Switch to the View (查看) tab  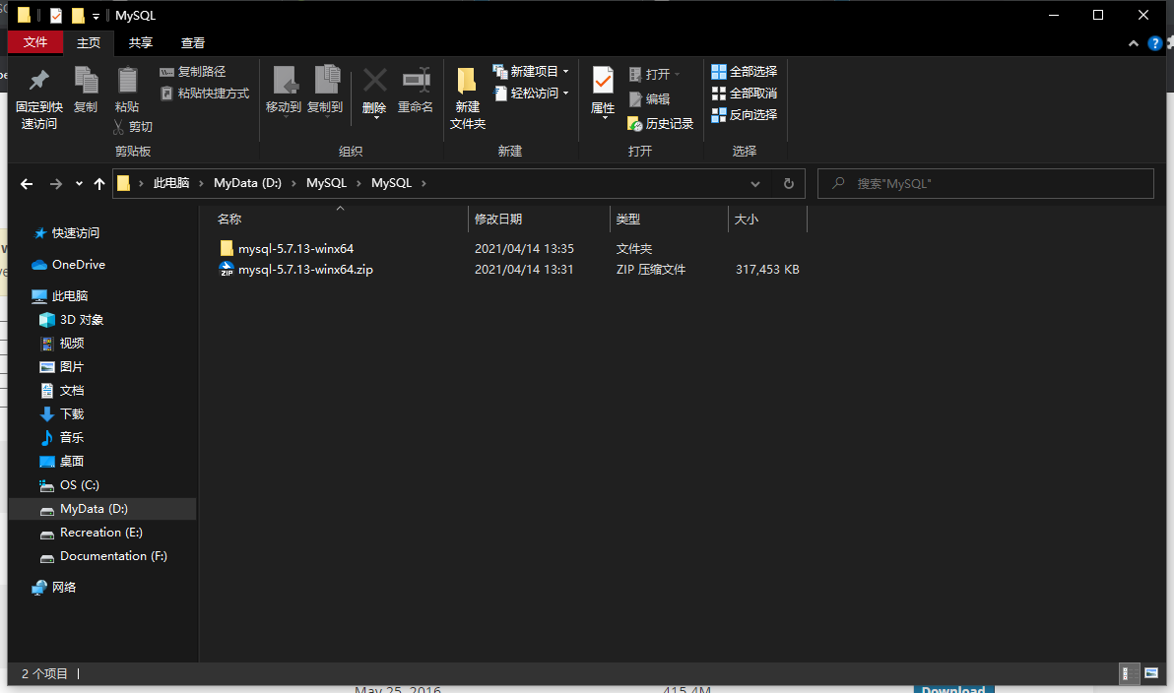click(x=192, y=42)
